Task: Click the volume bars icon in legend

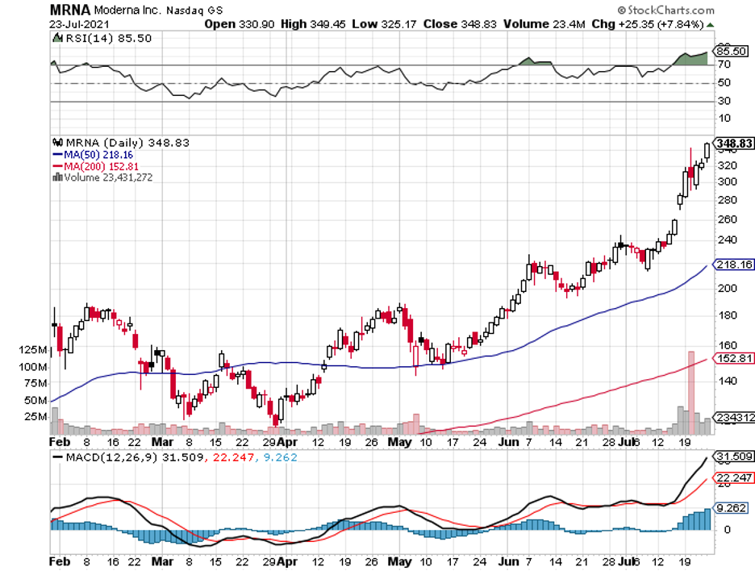Action: (56, 177)
